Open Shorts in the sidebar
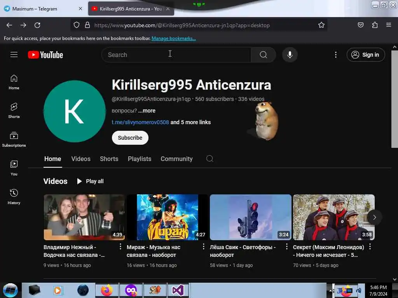Image resolution: width=398 pixels, height=298 pixels. [x=14, y=111]
